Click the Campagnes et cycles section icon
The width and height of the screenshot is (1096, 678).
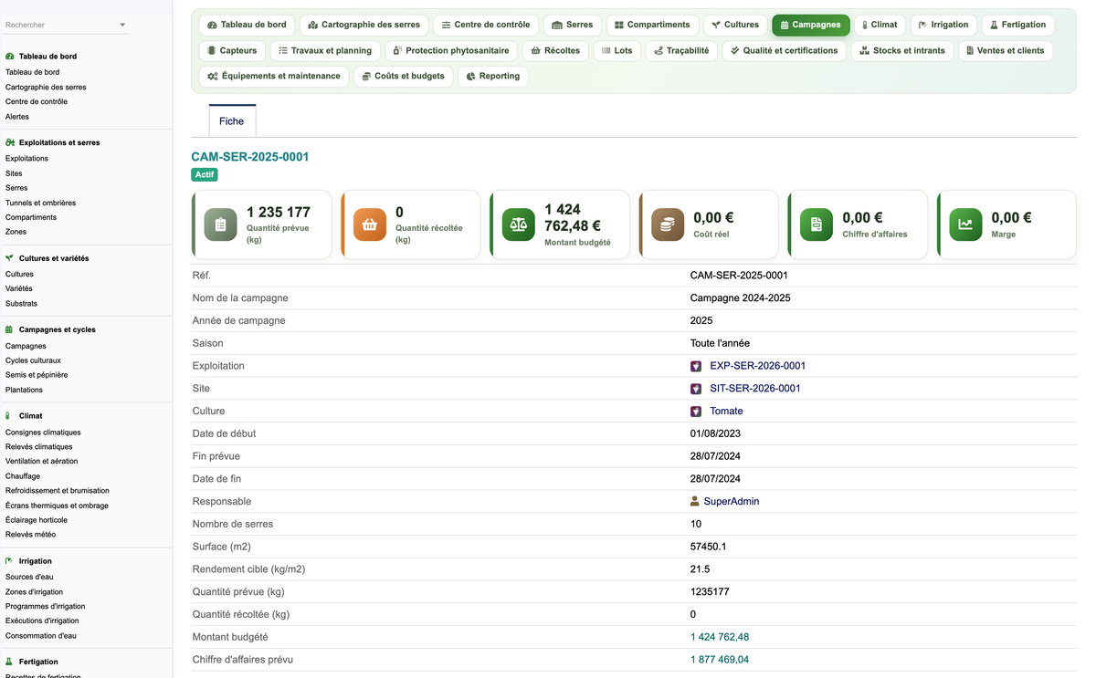(9, 329)
